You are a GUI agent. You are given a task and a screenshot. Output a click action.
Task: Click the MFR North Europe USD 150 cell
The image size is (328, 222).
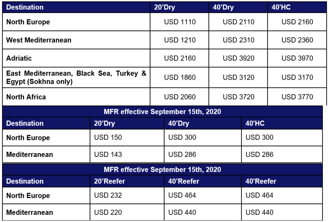pos(127,137)
